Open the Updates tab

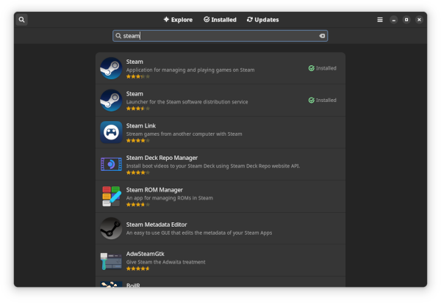tap(262, 20)
